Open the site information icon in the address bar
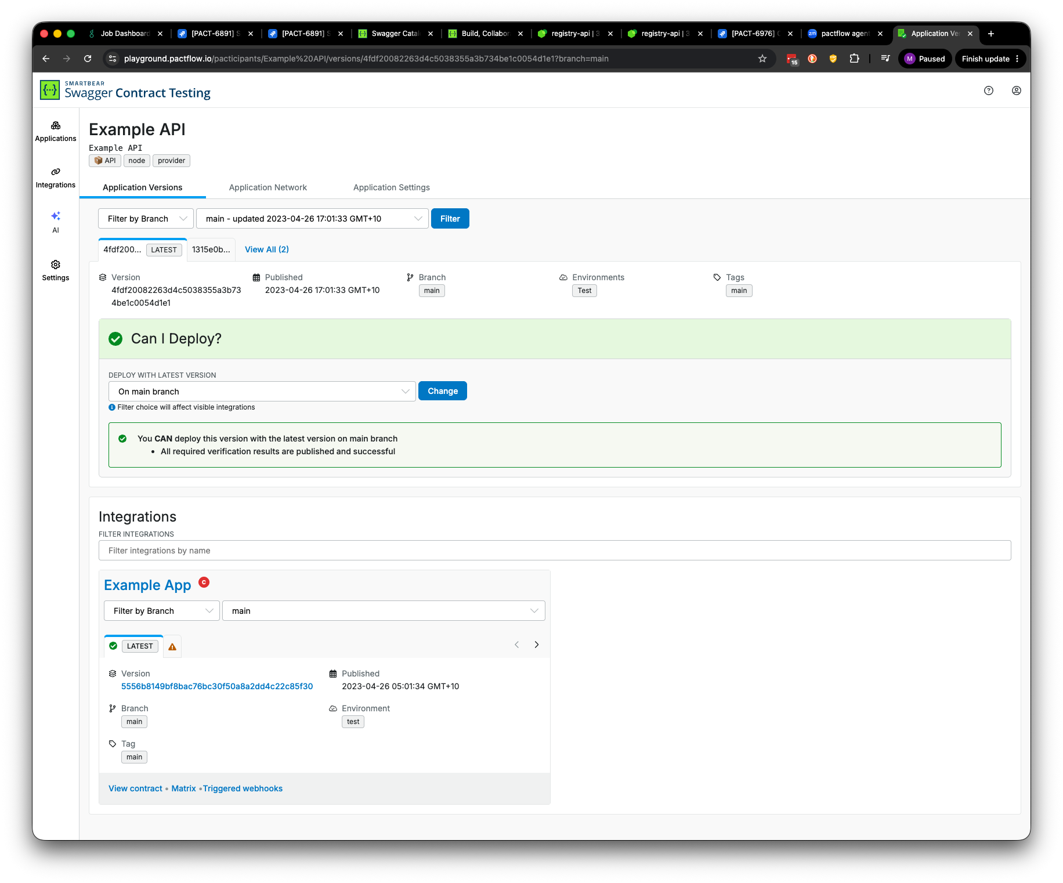This screenshot has height=883, width=1063. [x=113, y=59]
